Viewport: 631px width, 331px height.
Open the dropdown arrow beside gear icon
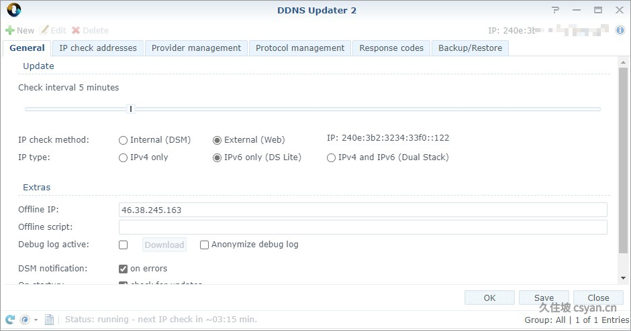coord(36,320)
